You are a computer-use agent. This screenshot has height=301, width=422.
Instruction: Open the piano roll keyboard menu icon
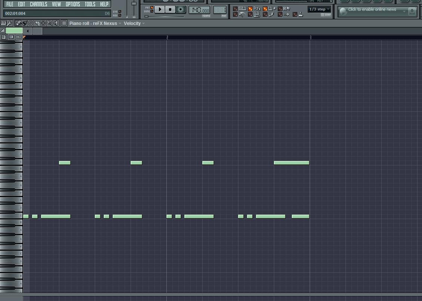[x=3, y=23]
